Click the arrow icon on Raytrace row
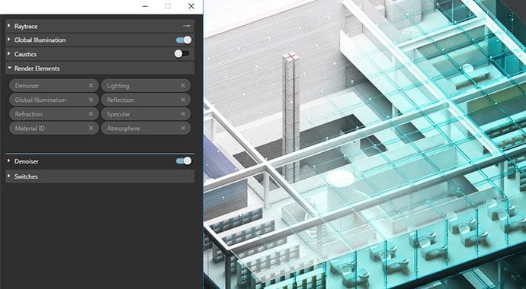526x289 pixels. (187, 26)
